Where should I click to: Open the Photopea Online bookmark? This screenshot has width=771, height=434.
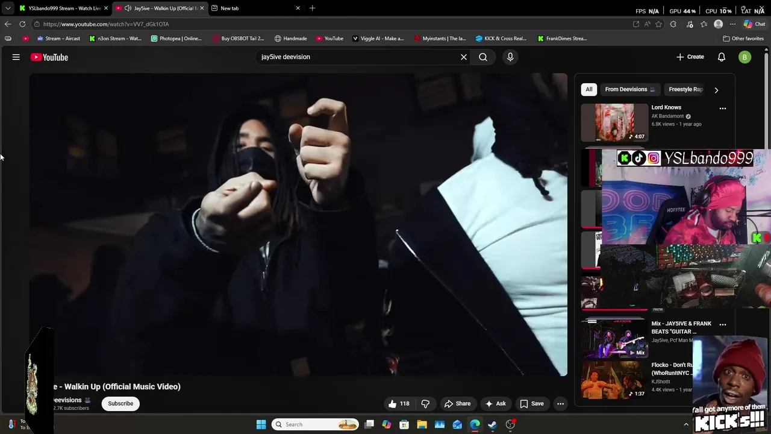coord(176,39)
